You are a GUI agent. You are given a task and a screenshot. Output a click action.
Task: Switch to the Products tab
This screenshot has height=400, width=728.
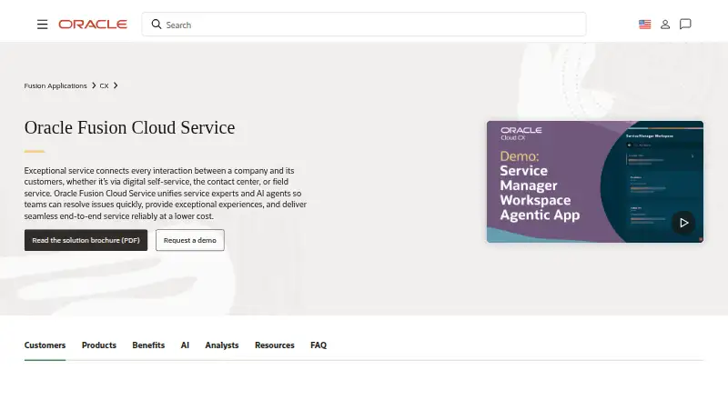[x=99, y=345]
